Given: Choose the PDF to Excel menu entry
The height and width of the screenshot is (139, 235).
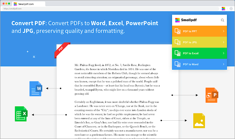Looking at the screenshot, I should click(x=199, y=53).
